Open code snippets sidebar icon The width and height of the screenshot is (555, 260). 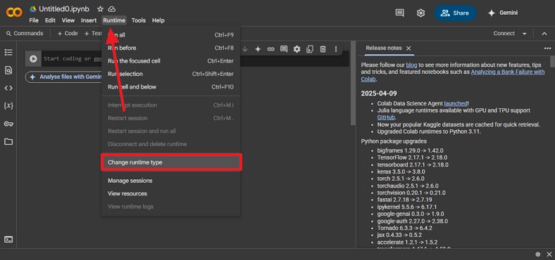click(8, 88)
